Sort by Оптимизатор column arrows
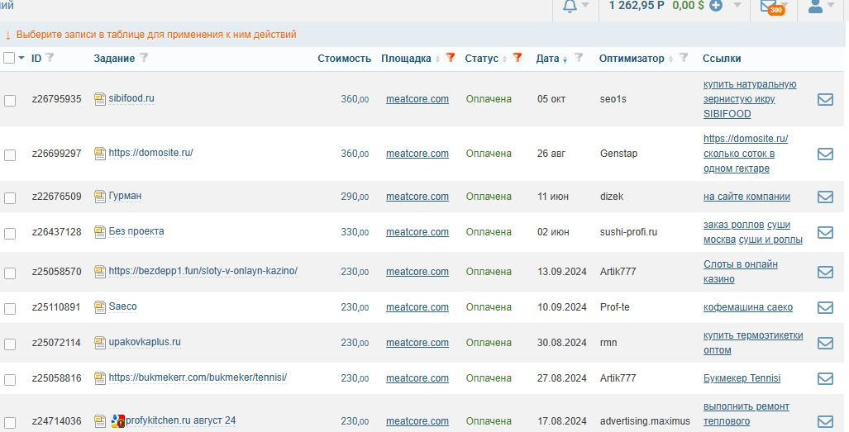Screen dimensions: 849x432 point(670,59)
